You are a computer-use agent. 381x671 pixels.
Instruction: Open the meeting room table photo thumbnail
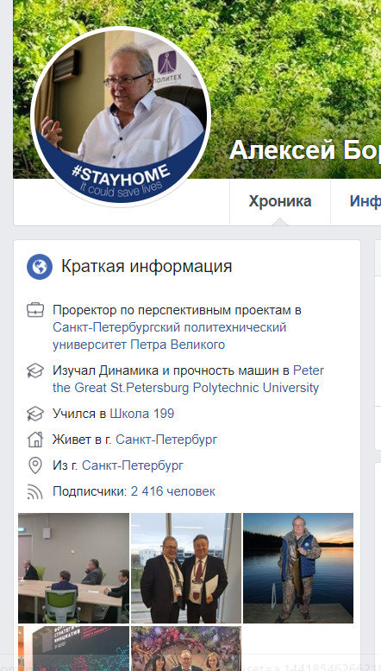click(73, 568)
